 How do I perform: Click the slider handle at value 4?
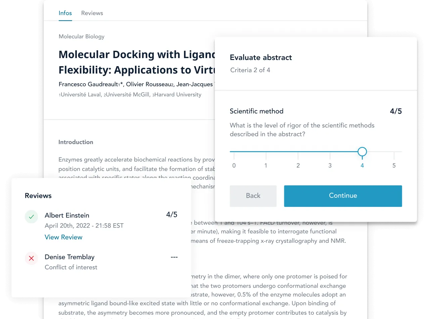[362, 152]
